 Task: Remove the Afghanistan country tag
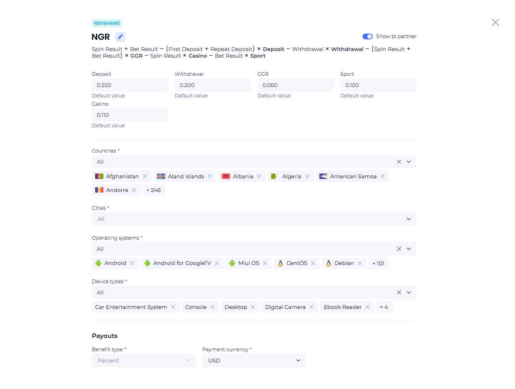[145, 176]
